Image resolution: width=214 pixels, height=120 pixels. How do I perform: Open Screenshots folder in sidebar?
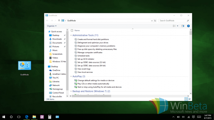[x=57, y=54]
